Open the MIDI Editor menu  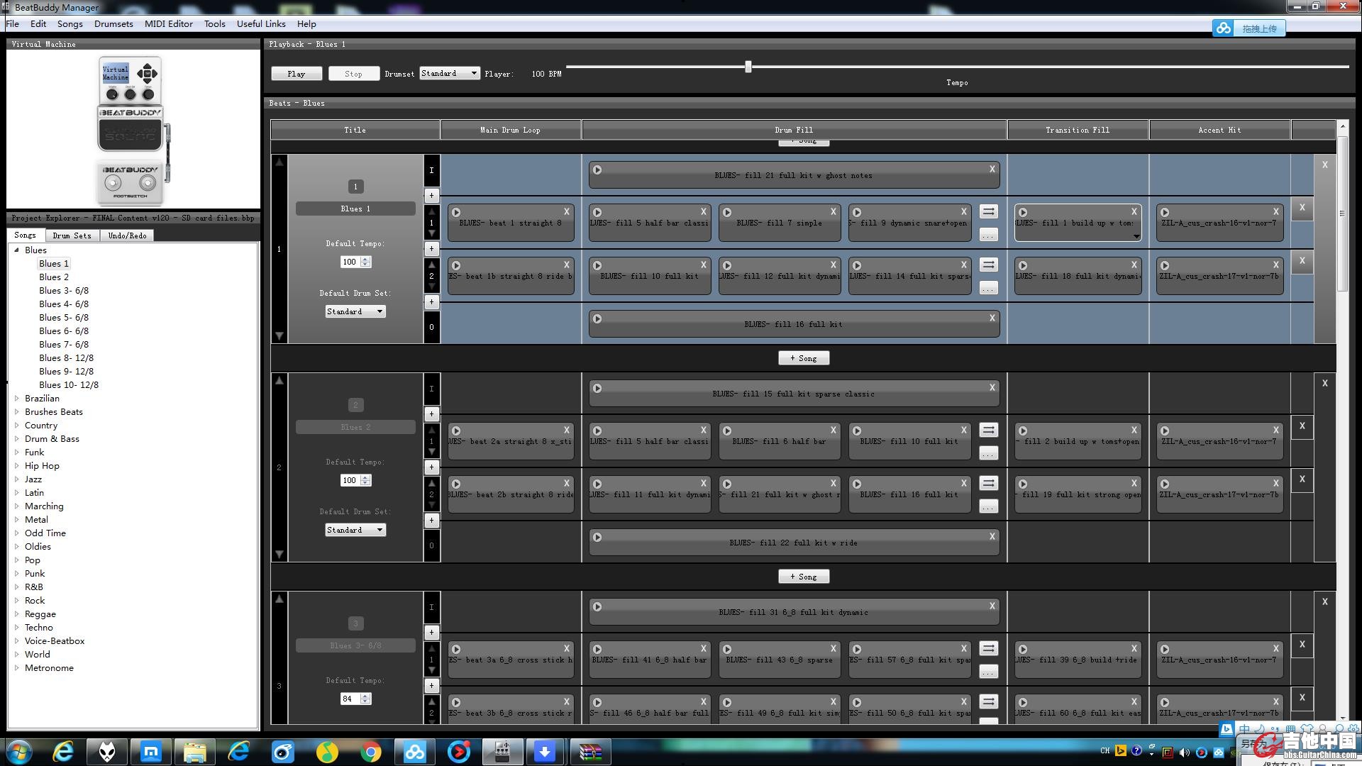168,23
